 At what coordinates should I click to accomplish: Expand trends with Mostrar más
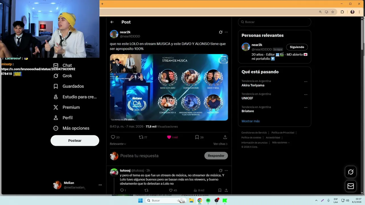tap(250, 121)
